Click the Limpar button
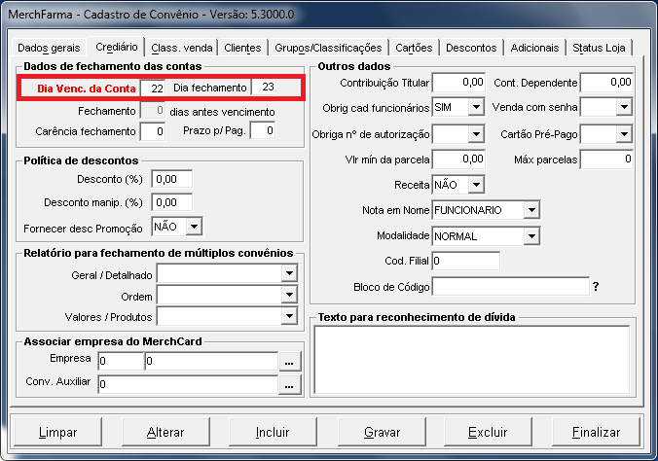Viewport: 658px width, 461px height. tap(57, 432)
